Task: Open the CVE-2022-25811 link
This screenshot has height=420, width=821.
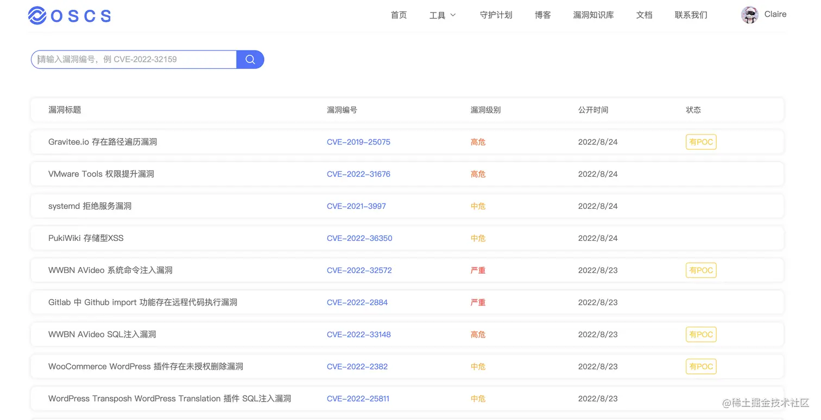Action: pyautogui.click(x=358, y=398)
